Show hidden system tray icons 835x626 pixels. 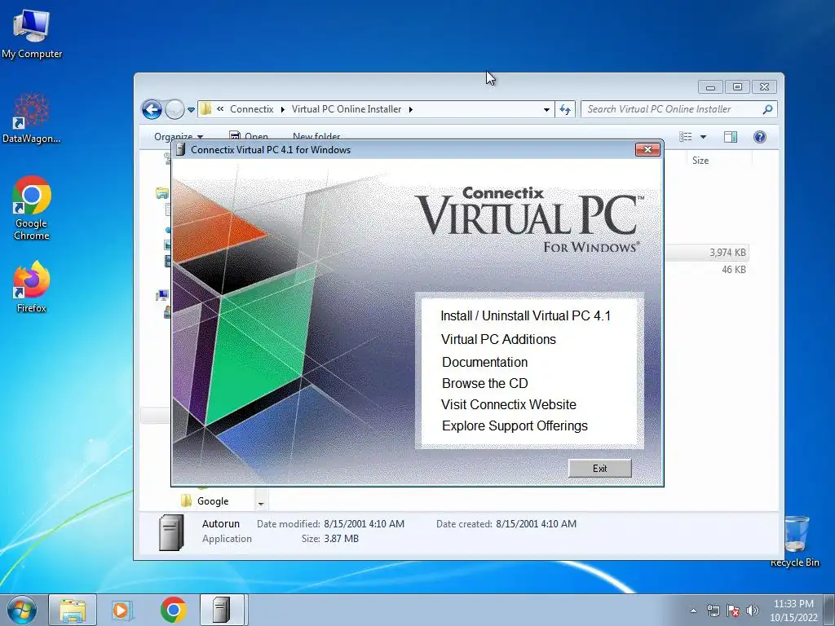[693, 611]
